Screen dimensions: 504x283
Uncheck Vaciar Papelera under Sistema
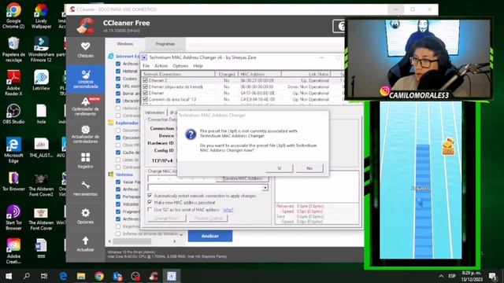pyautogui.click(x=118, y=182)
